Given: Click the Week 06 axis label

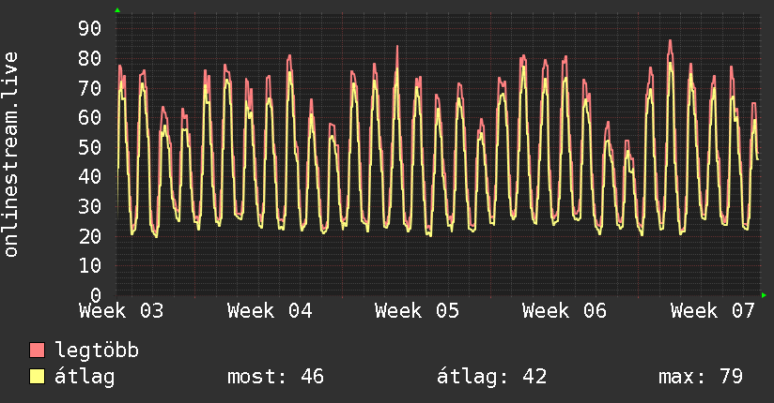Looking at the screenshot, I should click(565, 311).
